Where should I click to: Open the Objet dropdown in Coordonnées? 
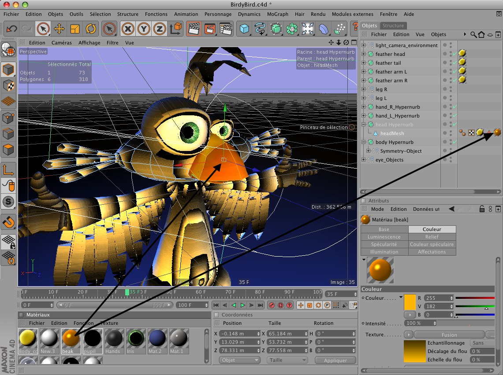pyautogui.click(x=239, y=360)
